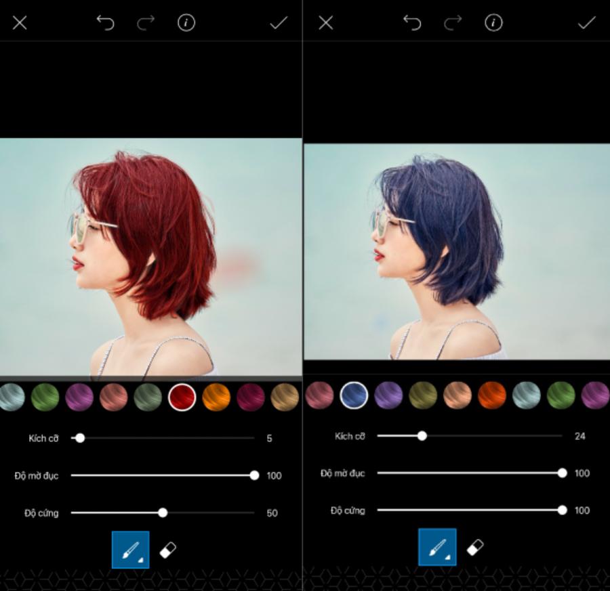610x591 pixels.
Task: Close the editor in the right screen
Action: pos(325,23)
